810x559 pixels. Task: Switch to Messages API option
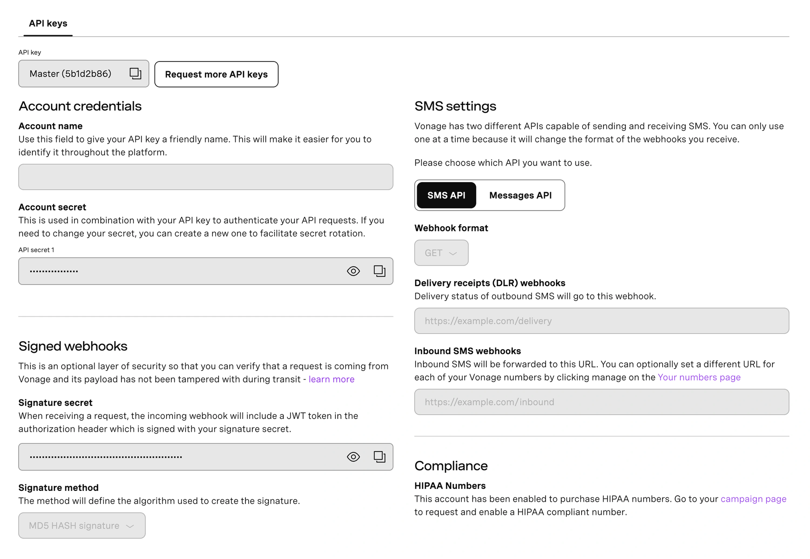point(520,195)
